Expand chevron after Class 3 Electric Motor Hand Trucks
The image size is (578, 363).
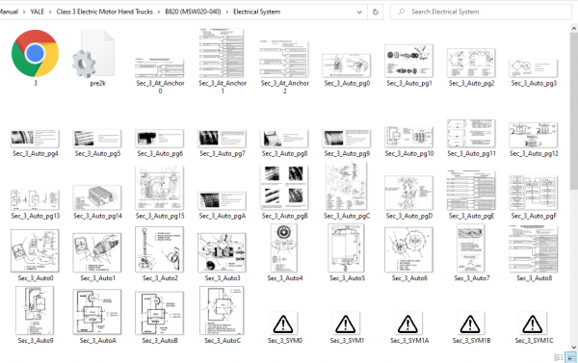(159, 12)
